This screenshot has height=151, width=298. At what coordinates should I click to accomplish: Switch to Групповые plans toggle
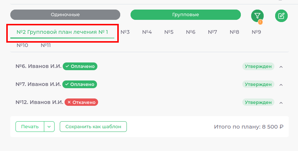click(186, 15)
